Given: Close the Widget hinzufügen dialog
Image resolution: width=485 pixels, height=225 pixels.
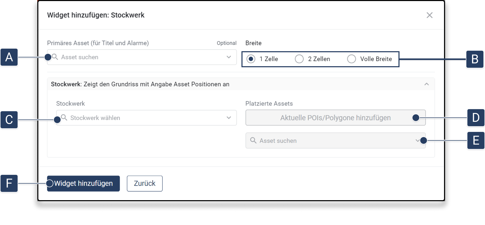Looking at the screenshot, I should tap(429, 15).
